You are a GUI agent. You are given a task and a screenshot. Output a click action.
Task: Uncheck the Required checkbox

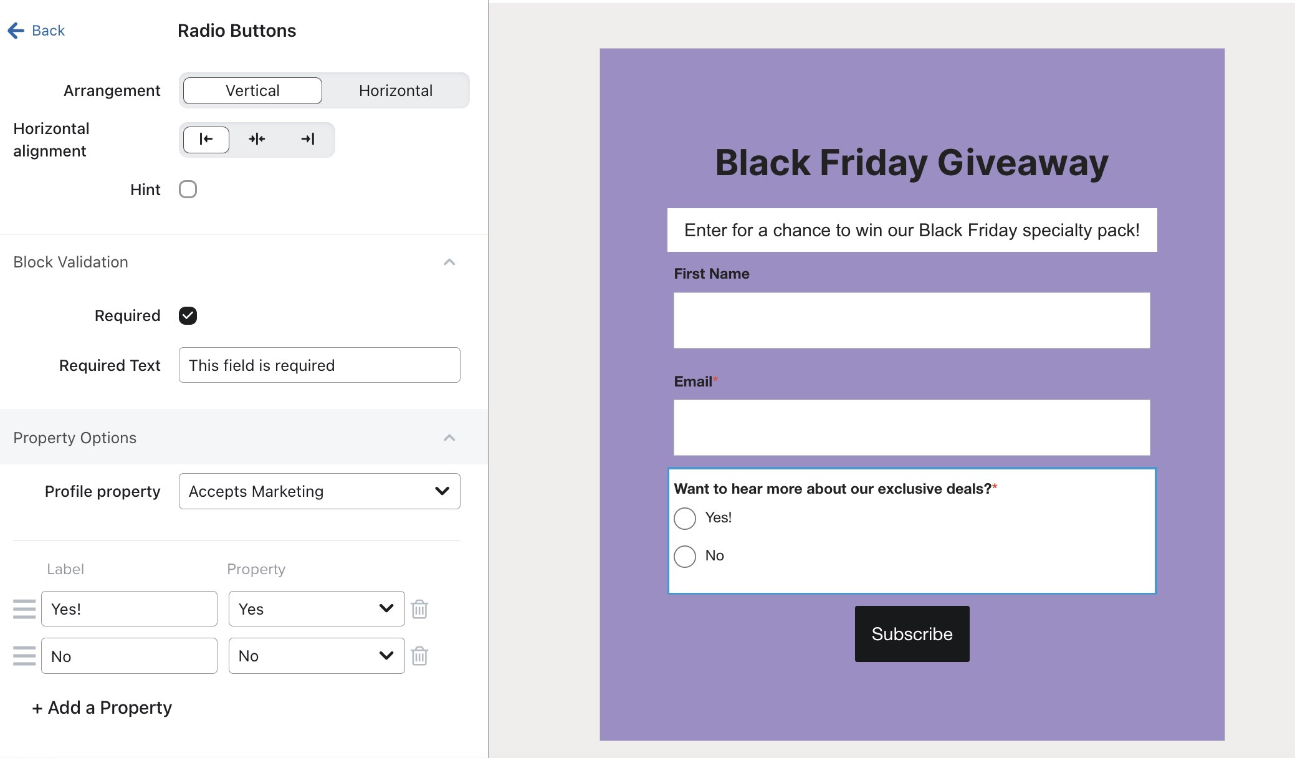[188, 315]
